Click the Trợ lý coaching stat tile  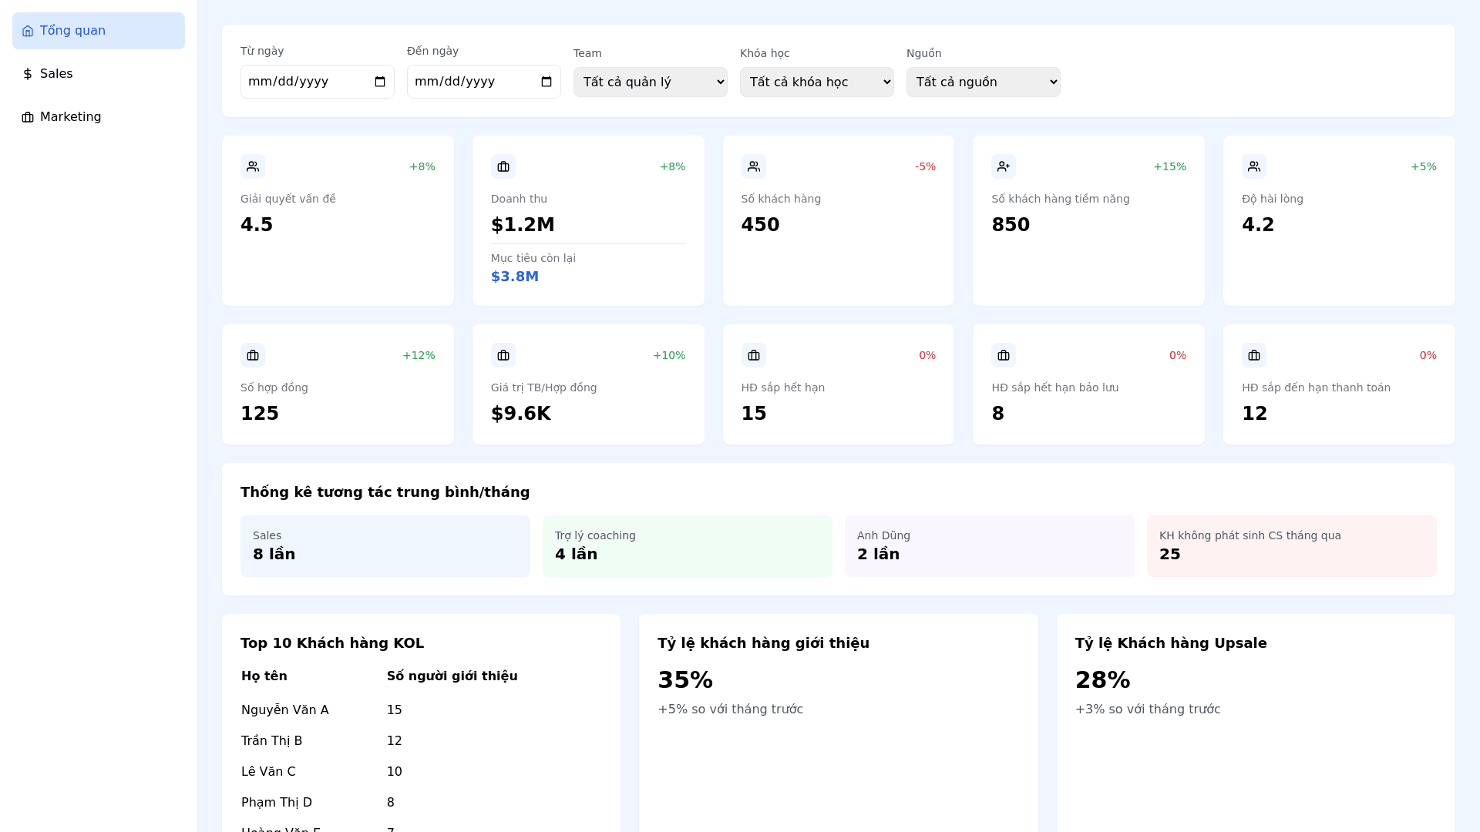point(687,545)
